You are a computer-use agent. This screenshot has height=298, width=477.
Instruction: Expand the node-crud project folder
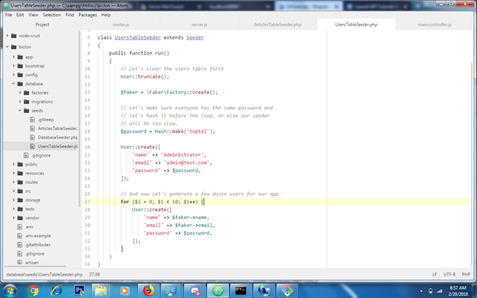7,36
